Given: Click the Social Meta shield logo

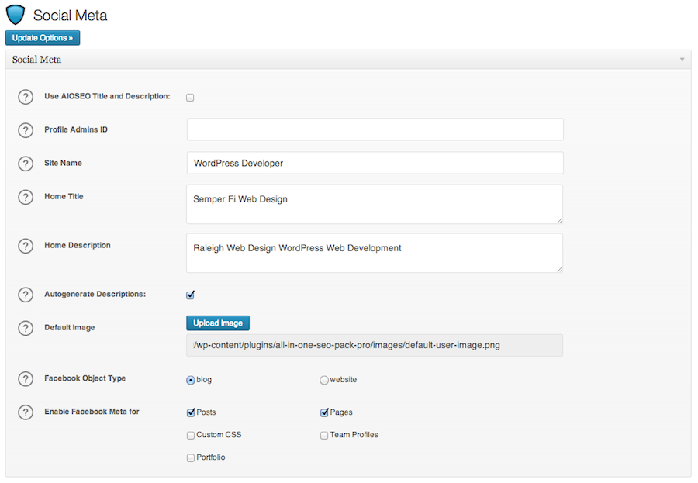Looking at the screenshot, I should [x=16, y=15].
